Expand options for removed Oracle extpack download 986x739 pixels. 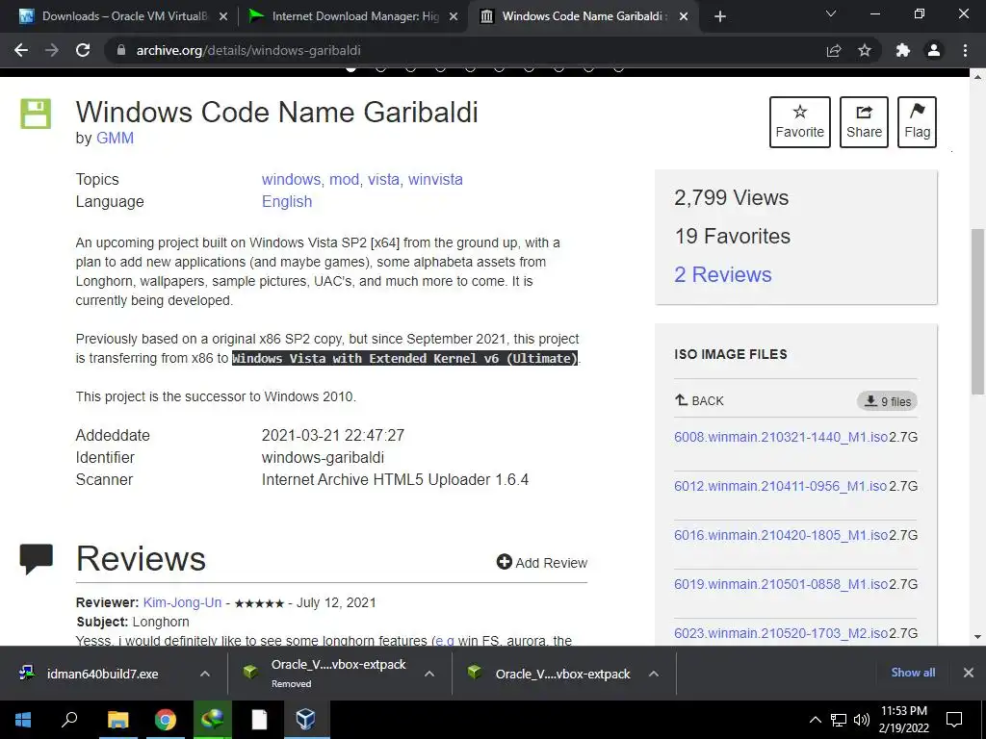tap(429, 674)
